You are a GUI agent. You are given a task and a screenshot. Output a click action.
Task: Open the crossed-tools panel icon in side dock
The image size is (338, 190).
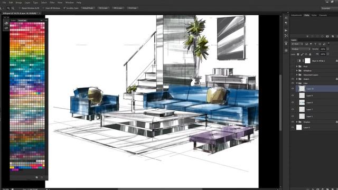(286, 35)
